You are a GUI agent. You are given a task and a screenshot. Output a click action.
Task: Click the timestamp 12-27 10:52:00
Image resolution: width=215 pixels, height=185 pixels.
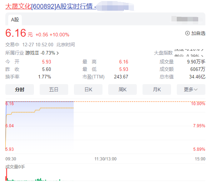click(x=38, y=45)
